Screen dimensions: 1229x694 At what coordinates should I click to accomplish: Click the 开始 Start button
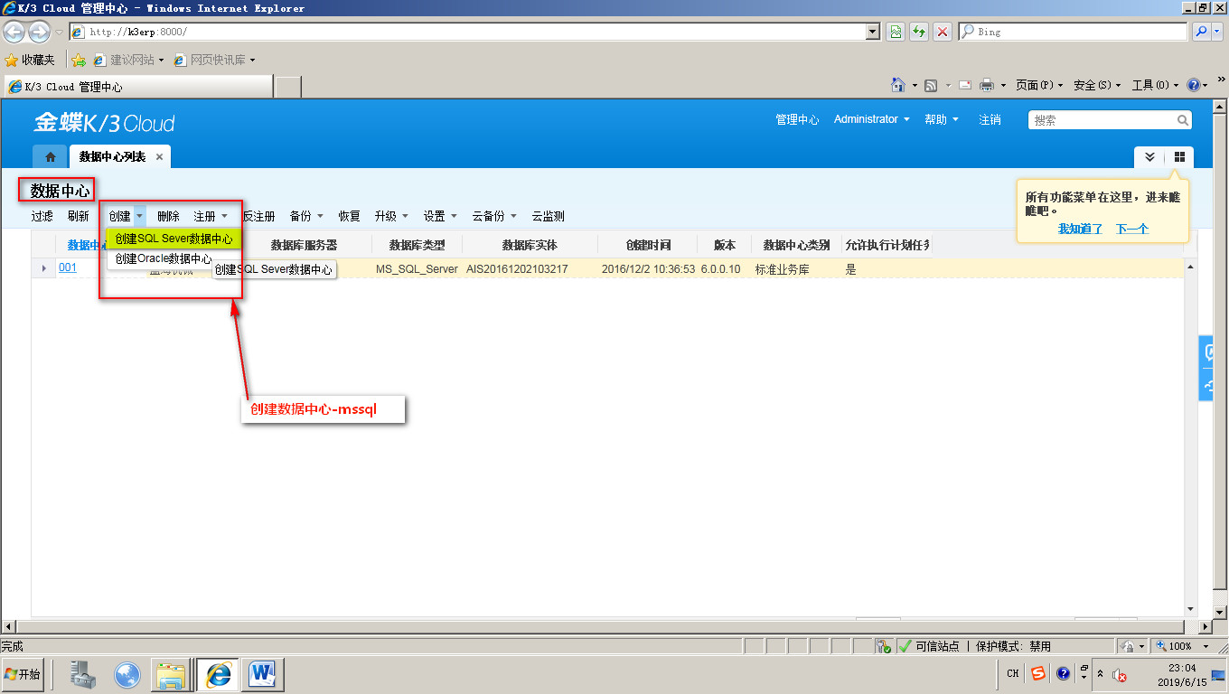click(23, 674)
